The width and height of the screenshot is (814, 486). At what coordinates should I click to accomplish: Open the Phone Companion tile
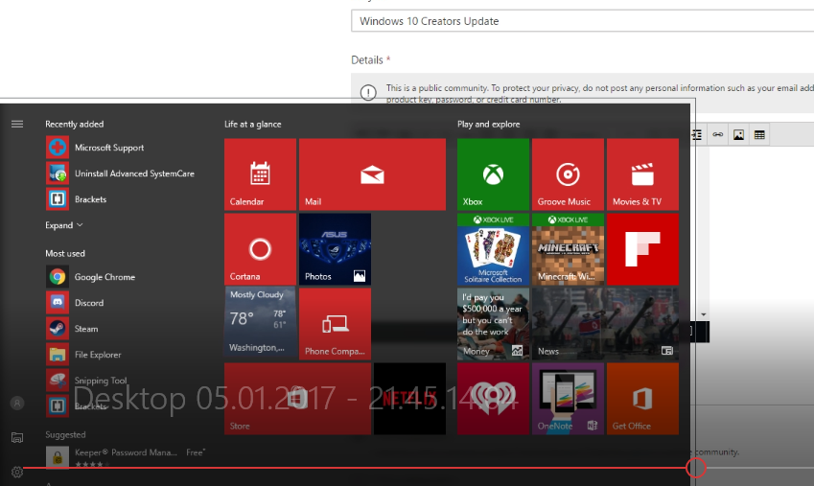point(335,324)
